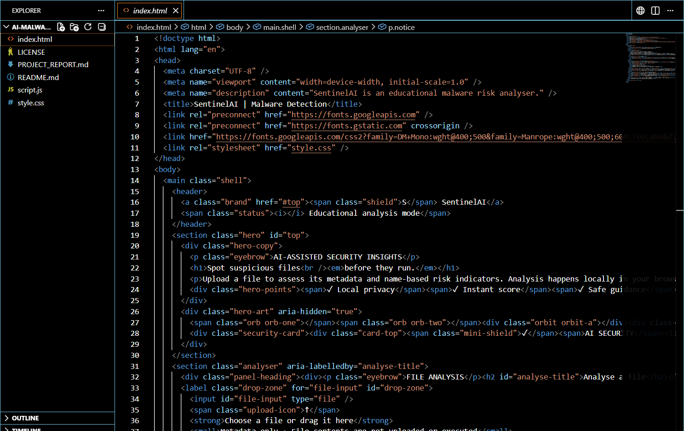684x431 pixels.
Task: Click the "Educational analysis mode" text
Action: 364,213
